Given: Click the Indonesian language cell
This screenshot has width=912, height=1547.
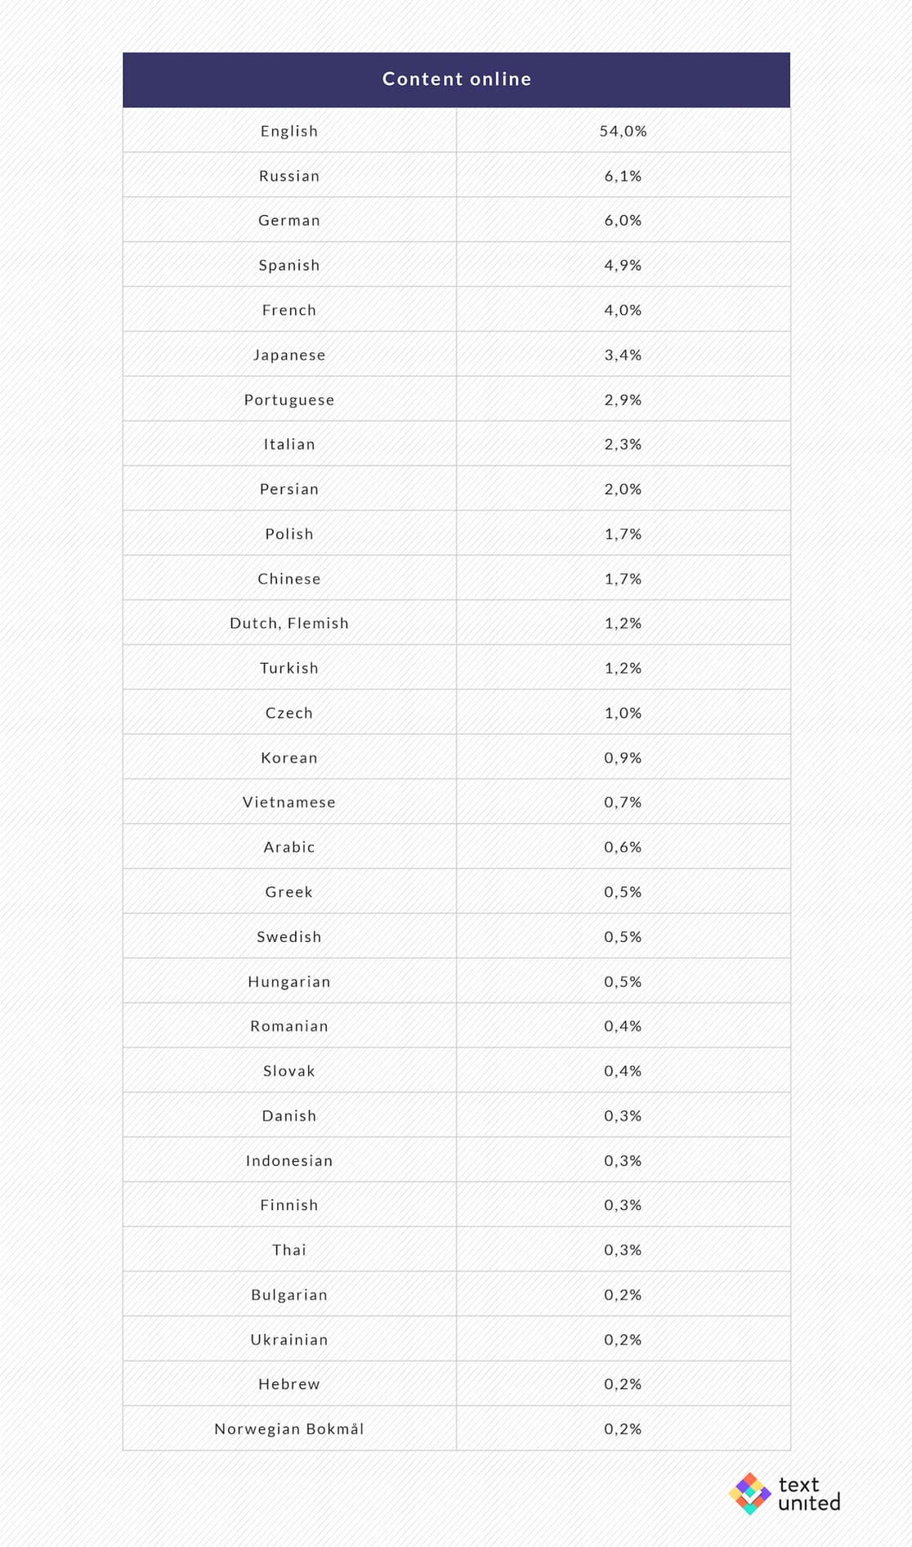Looking at the screenshot, I should click(289, 1160).
